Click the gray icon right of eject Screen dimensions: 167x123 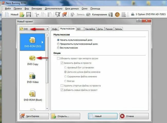[124, 14]
